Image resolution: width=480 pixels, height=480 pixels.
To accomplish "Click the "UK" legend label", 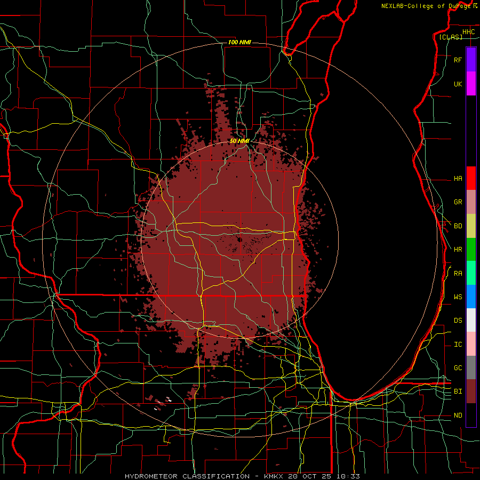I will pyautogui.click(x=458, y=84).
